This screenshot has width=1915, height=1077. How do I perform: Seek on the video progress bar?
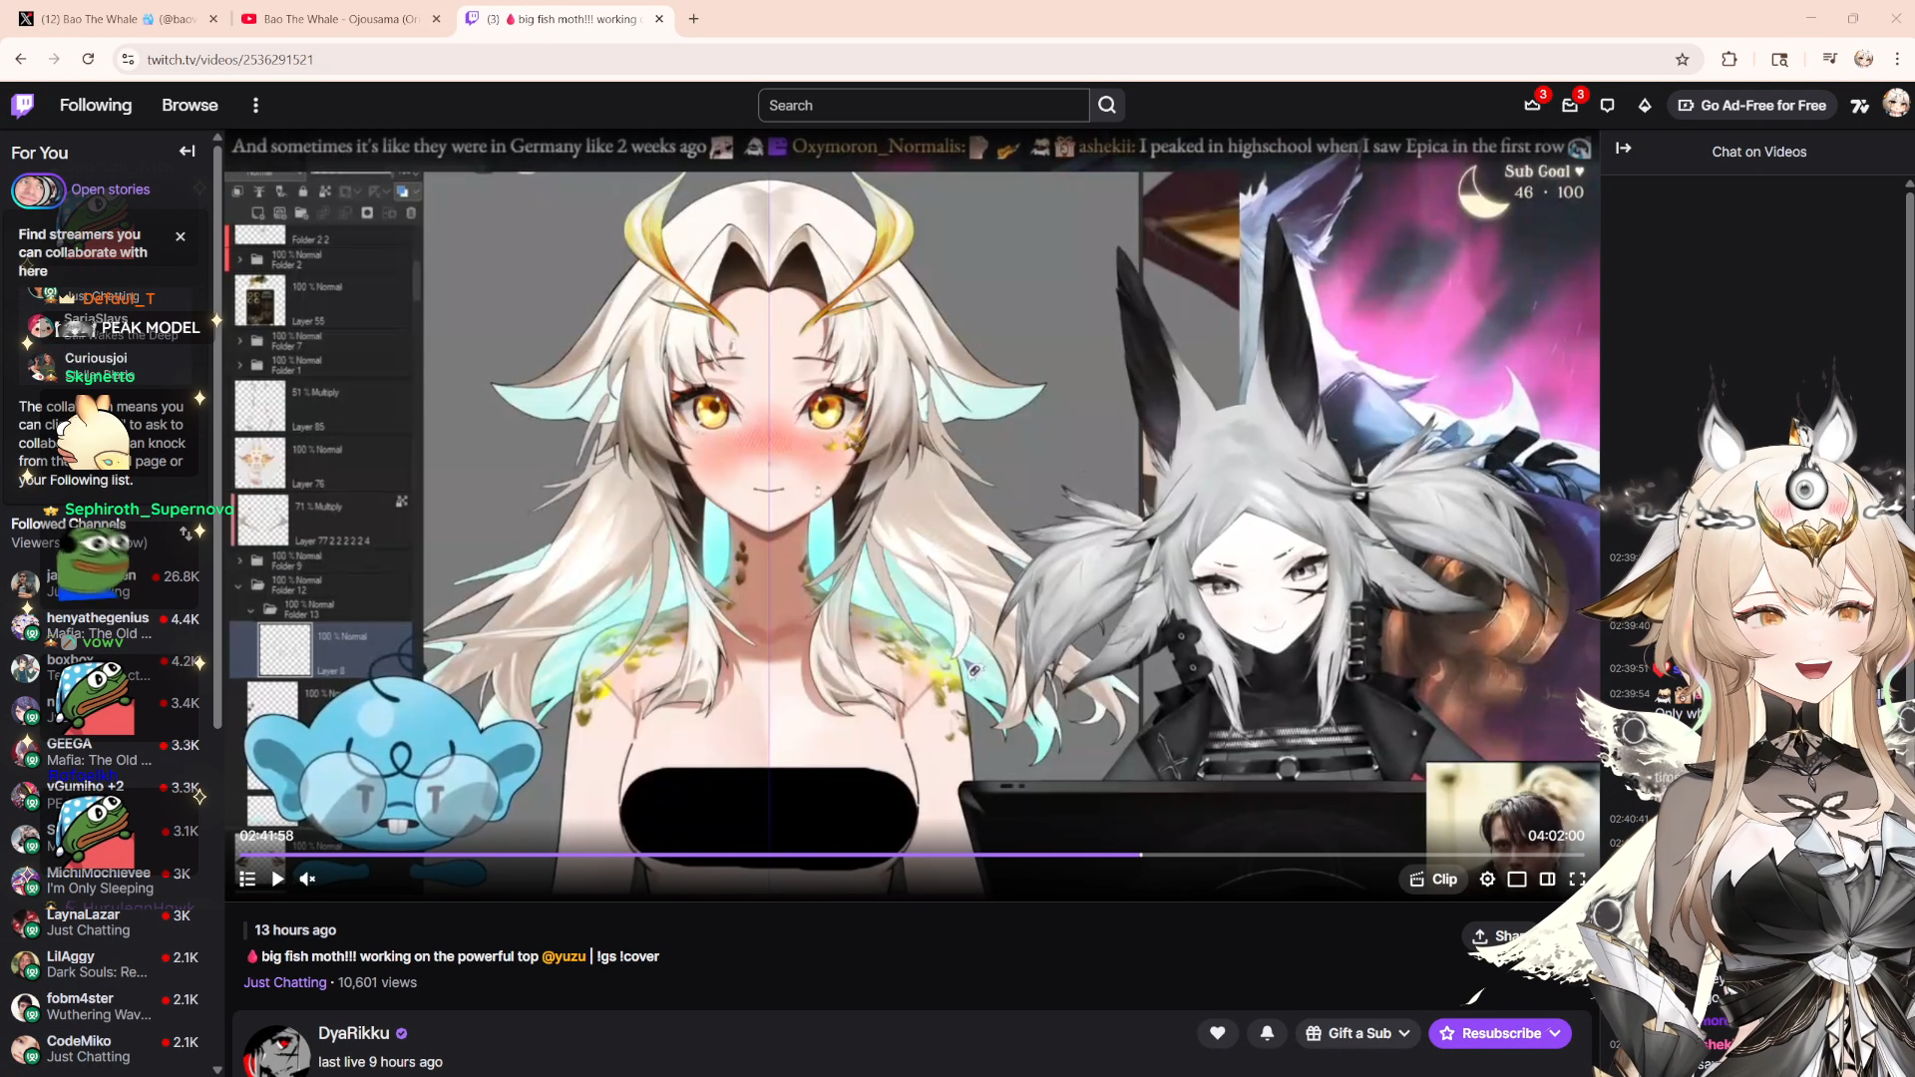tap(911, 855)
